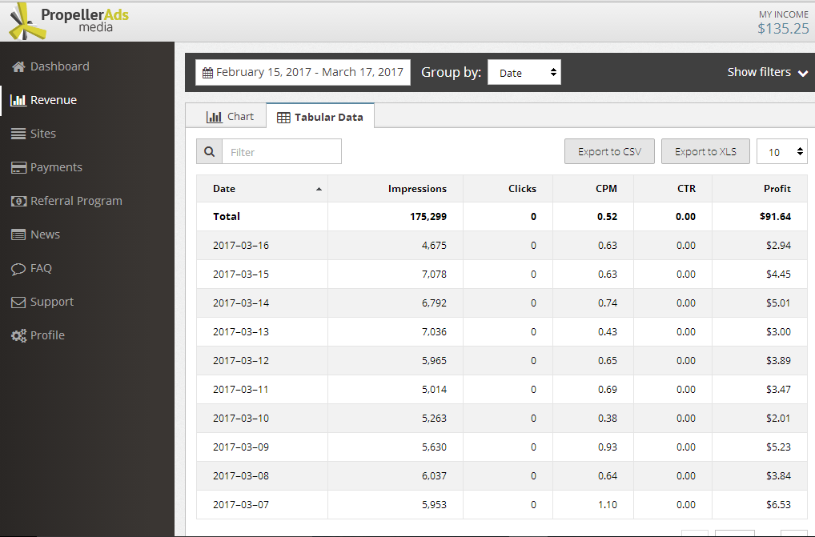The height and width of the screenshot is (537, 815).
Task: Click the Revenue bar chart icon
Action: pyautogui.click(x=18, y=100)
